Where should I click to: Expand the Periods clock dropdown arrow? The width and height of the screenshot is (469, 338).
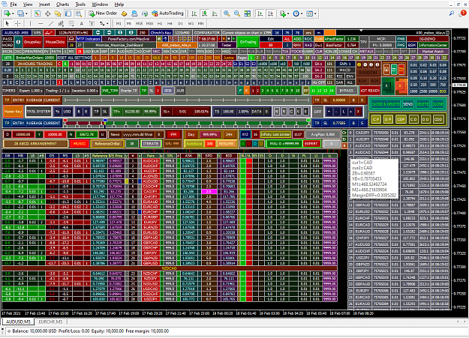[x=302, y=13]
